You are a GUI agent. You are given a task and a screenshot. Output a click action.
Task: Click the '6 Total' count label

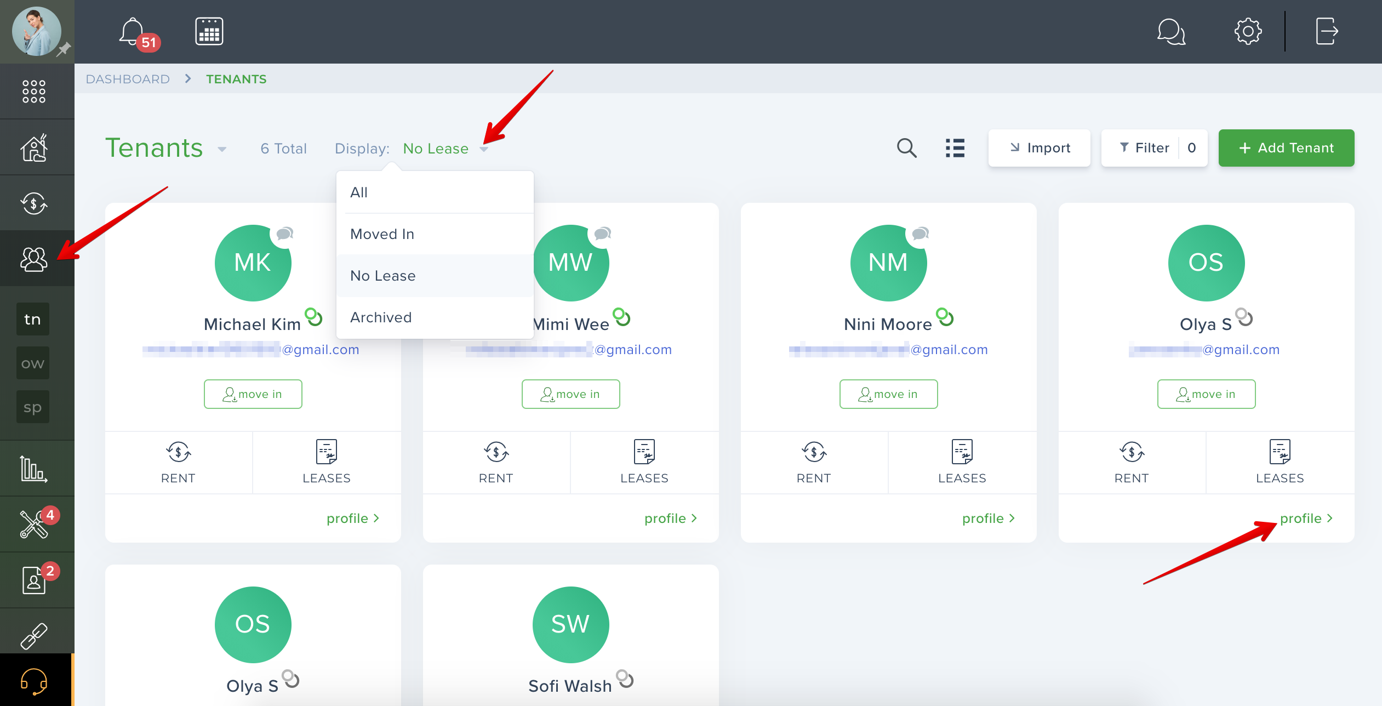point(283,149)
